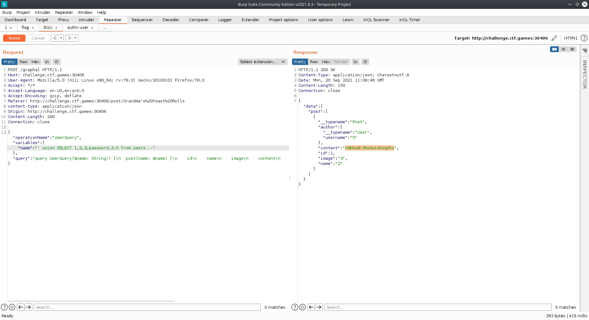
Task: Open request search help icon
Action: (x=4, y=307)
